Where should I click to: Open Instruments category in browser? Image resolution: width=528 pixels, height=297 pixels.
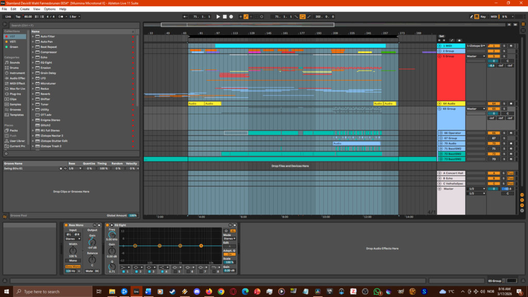[15, 73]
